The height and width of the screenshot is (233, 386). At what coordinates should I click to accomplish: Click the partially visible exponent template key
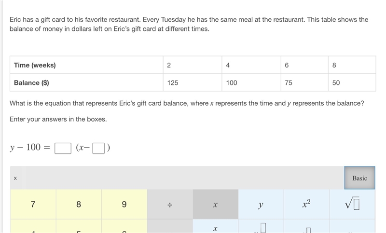coord(261,226)
